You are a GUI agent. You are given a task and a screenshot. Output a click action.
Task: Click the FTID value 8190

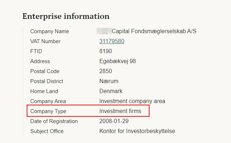pos(106,51)
